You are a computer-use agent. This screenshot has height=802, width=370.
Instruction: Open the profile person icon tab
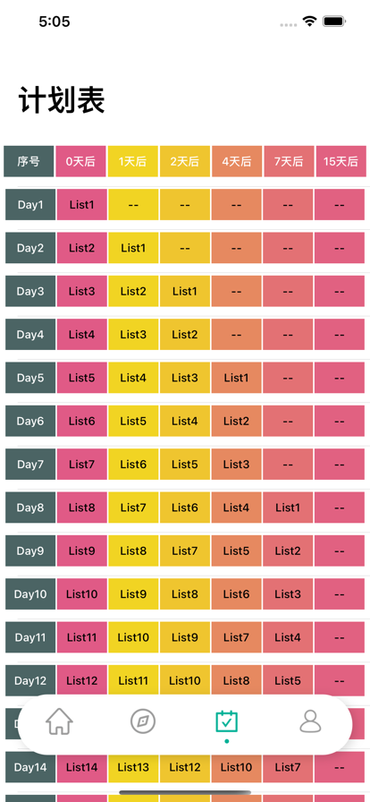(x=310, y=721)
